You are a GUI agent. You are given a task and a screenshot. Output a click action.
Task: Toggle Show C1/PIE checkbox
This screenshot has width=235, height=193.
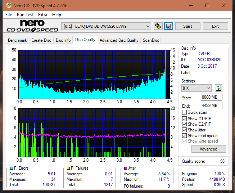click(184, 118)
